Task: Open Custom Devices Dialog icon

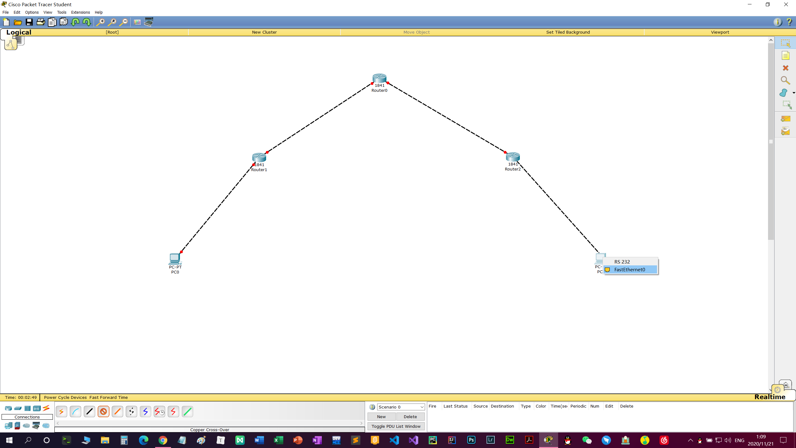Action: pyautogui.click(x=149, y=22)
